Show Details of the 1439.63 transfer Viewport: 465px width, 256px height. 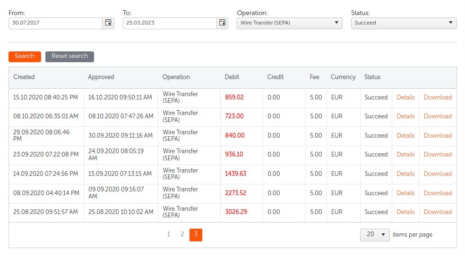coord(405,174)
